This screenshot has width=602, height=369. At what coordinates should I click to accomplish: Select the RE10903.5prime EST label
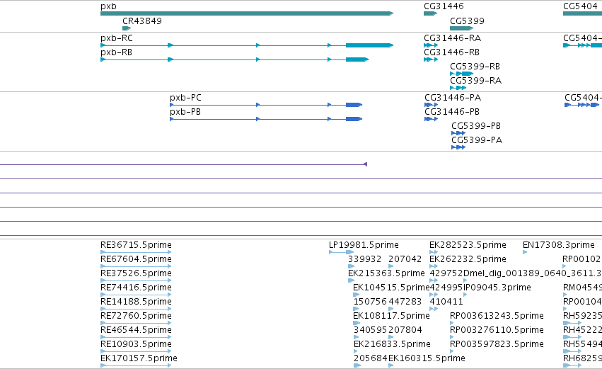(136, 344)
